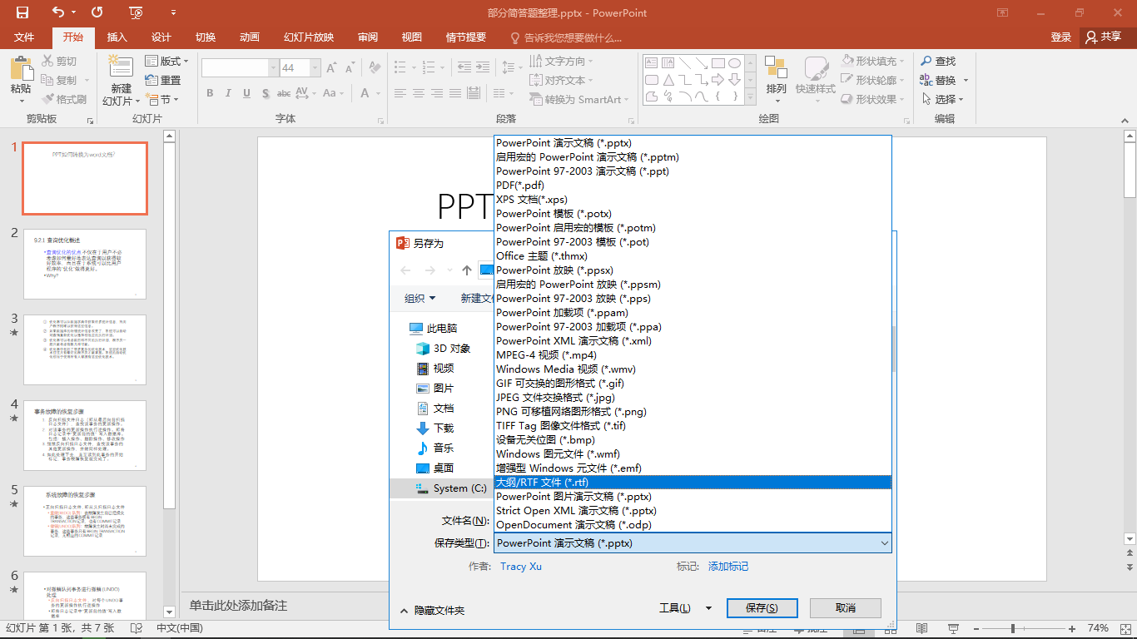Select MPEG-4 视频 (*.mp4) file type

(693, 354)
